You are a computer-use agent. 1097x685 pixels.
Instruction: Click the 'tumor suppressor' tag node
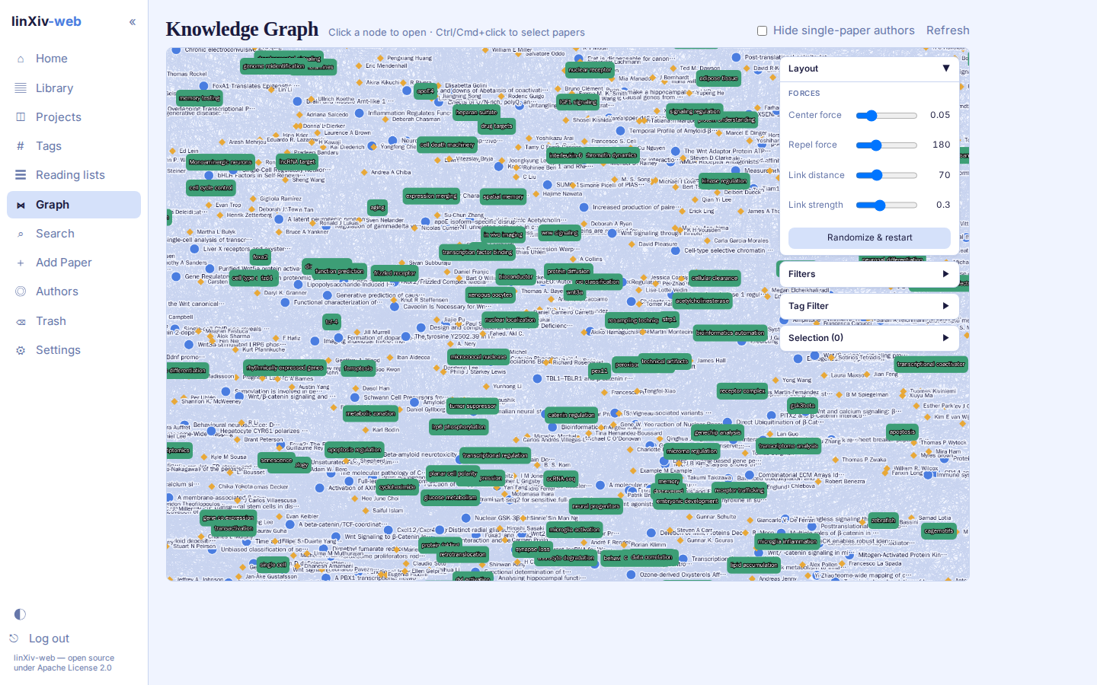tap(472, 406)
